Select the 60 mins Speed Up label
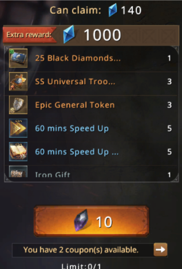 [72, 128]
